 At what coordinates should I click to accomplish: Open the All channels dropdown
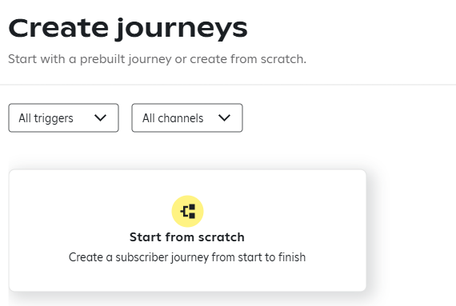click(187, 118)
